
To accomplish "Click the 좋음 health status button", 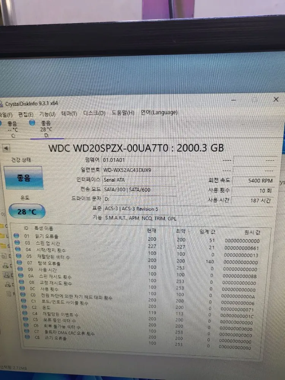I will (x=23, y=178).
